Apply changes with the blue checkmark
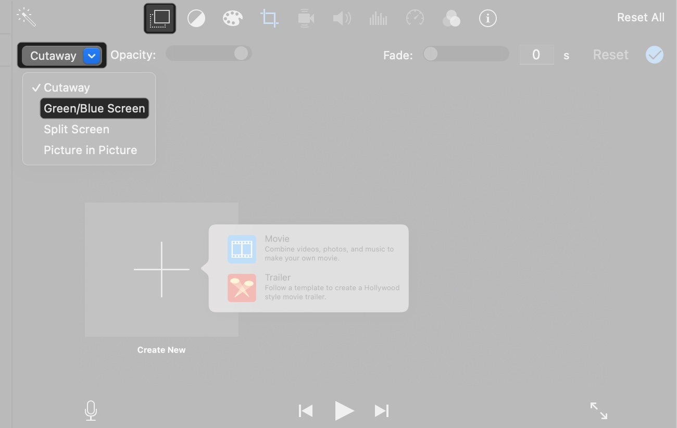This screenshot has height=428, width=677. [x=655, y=54]
